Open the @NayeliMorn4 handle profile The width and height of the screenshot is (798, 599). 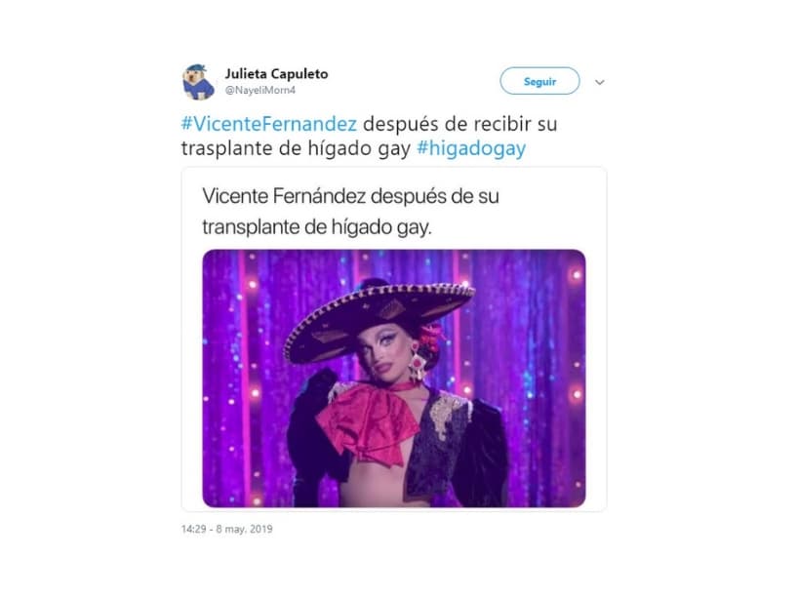(260, 90)
